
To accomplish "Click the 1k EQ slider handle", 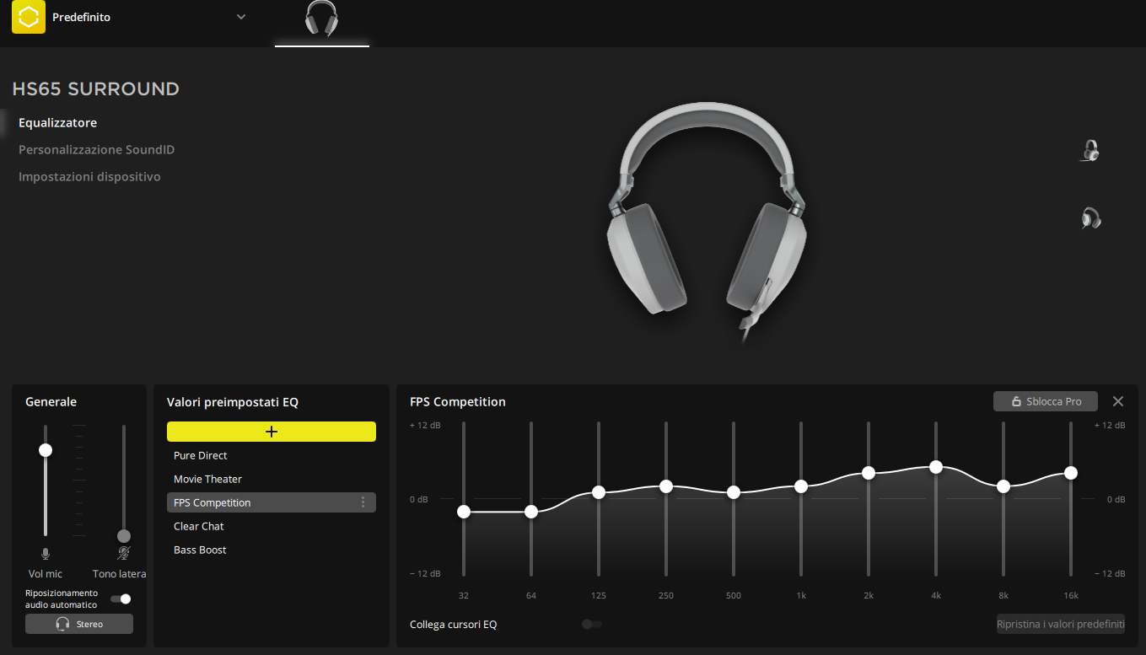I will pos(801,486).
